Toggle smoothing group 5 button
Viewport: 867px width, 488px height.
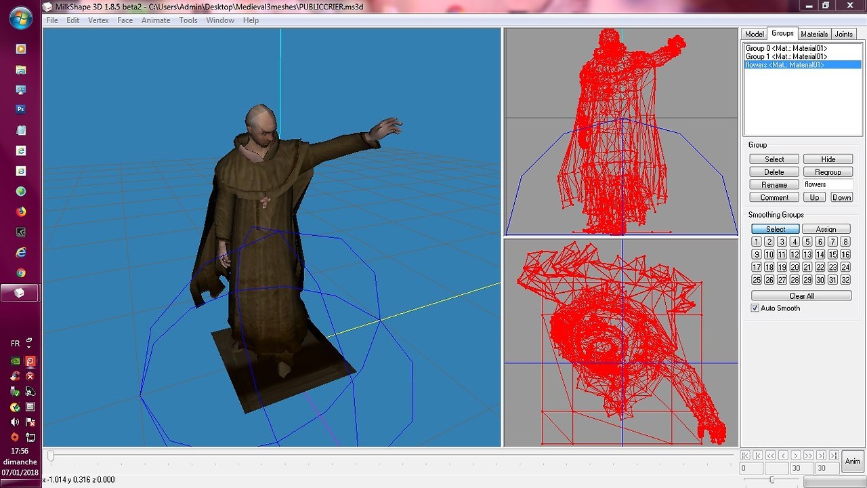807,242
